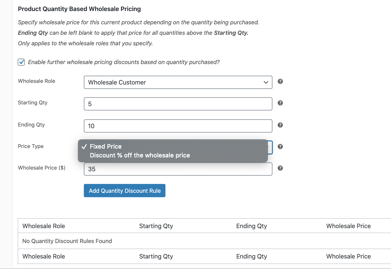Click the Wholesale Price ($) input field
The height and width of the screenshot is (269, 391).
pyautogui.click(x=178, y=169)
